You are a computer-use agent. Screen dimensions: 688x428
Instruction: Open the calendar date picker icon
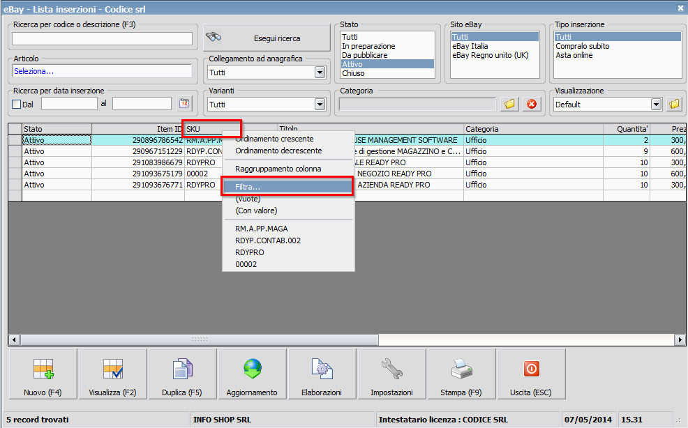pyautogui.click(x=185, y=104)
